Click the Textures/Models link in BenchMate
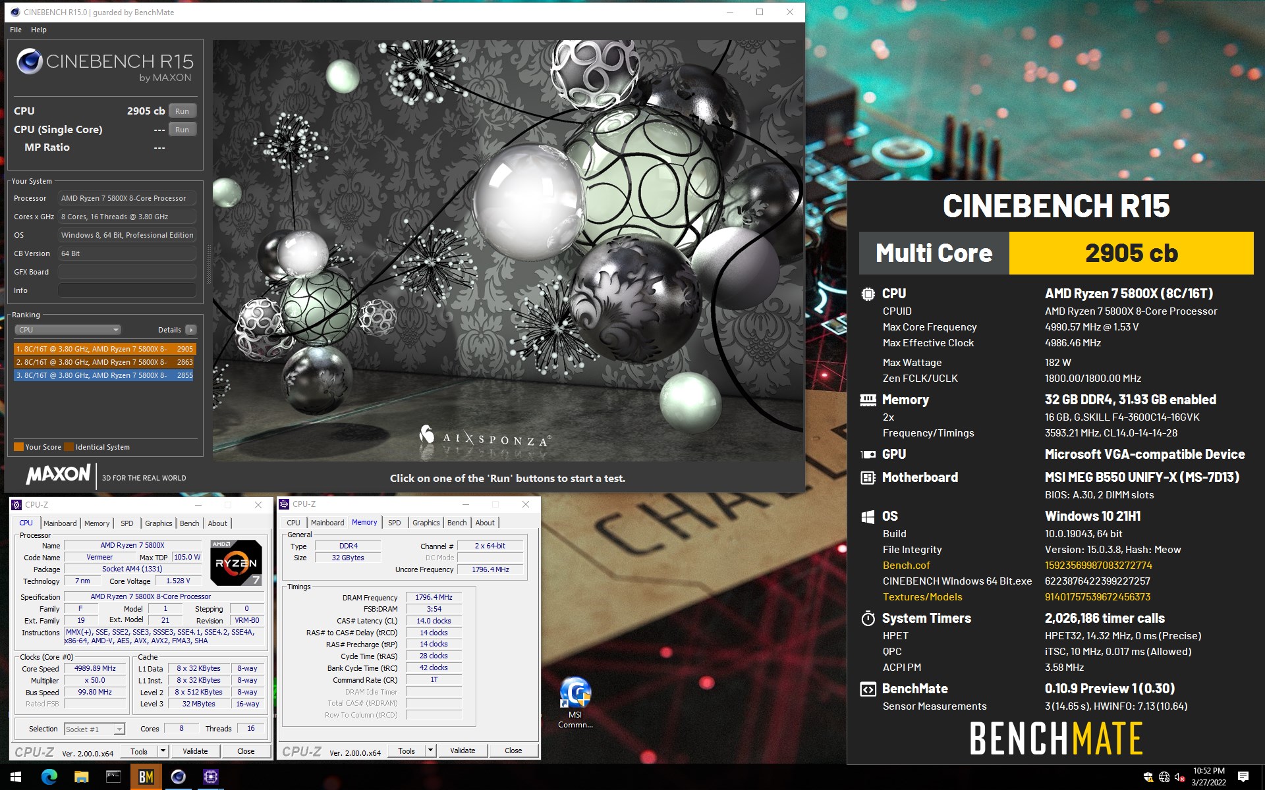Screen dimensions: 1265x790 (922, 597)
